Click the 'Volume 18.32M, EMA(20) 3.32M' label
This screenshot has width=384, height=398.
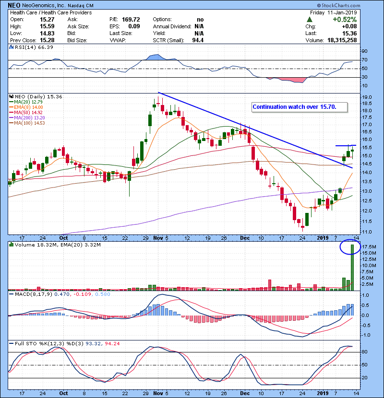[58, 245]
